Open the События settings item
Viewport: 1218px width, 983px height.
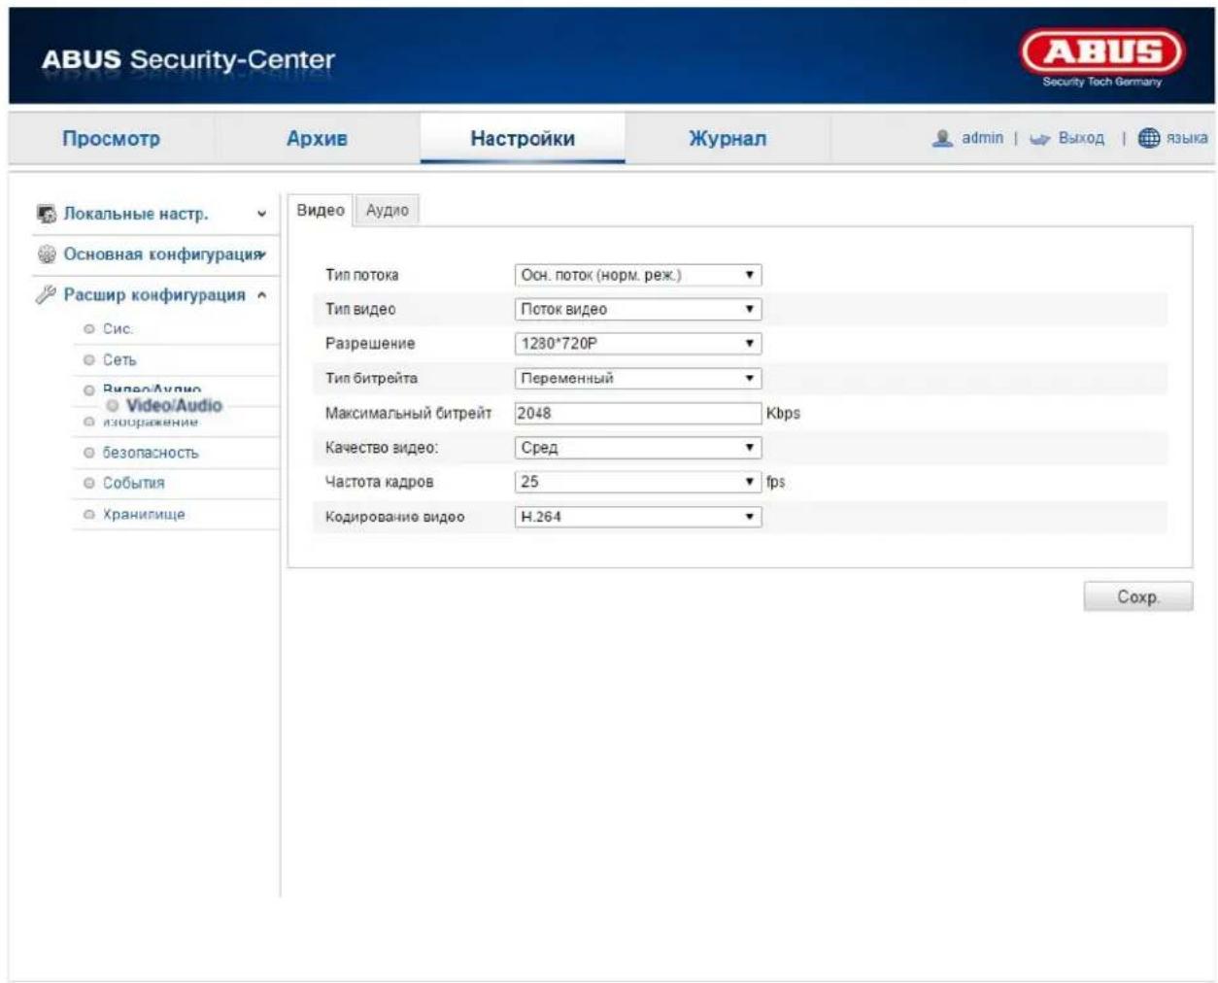[134, 483]
